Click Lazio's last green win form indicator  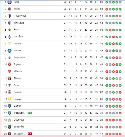pyautogui.click(x=120, y=44)
